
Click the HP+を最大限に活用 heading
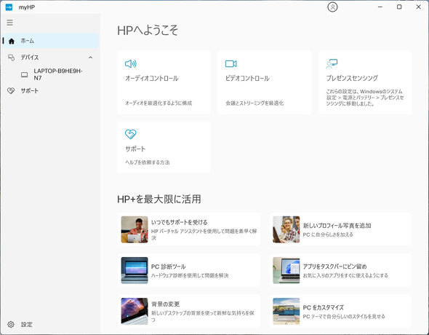[x=159, y=199]
